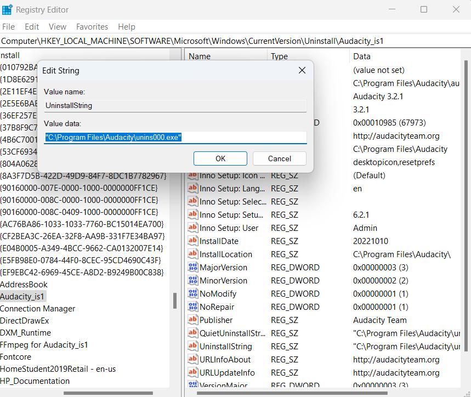Click the string icon beside InstallDate value
This screenshot has height=397, width=471.
pyautogui.click(x=192, y=241)
